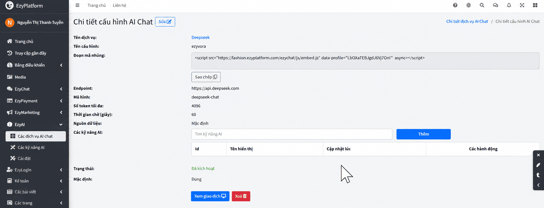This screenshot has width=544, height=208.
Task: Open Các kỹ năng AI menu item
Action: click(31, 147)
